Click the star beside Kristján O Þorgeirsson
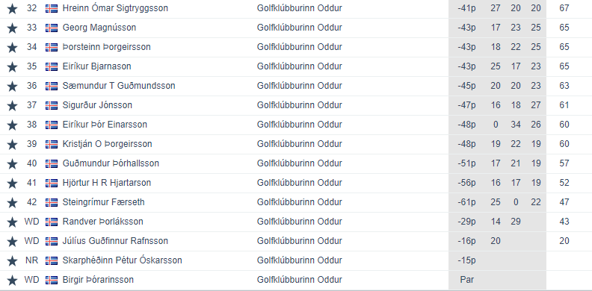 [12, 144]
